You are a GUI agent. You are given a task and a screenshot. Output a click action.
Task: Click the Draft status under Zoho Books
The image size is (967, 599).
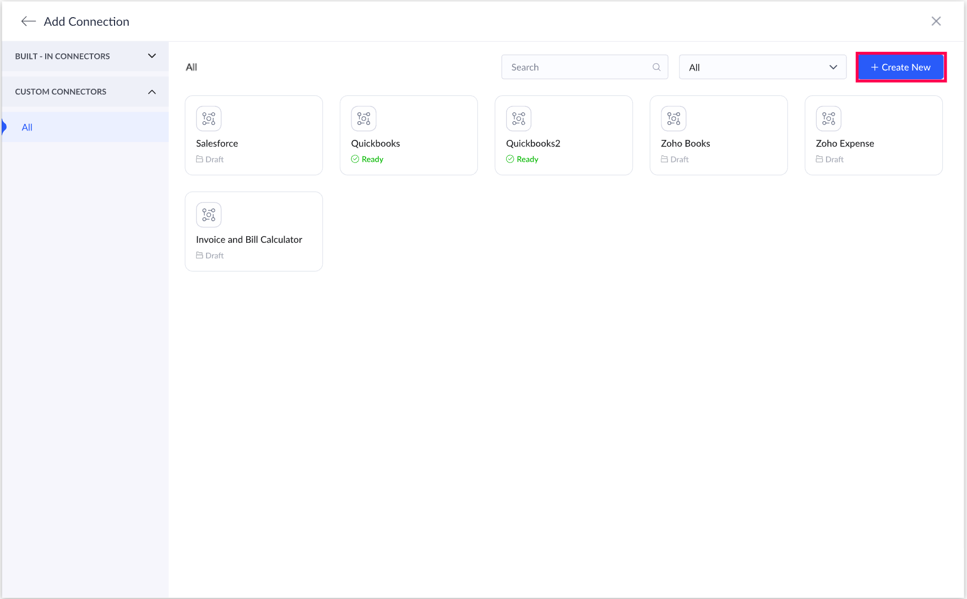pos(675,160)
